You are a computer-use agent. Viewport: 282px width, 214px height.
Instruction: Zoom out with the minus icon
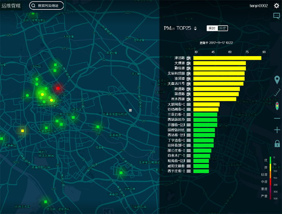(x=277, y=119)
